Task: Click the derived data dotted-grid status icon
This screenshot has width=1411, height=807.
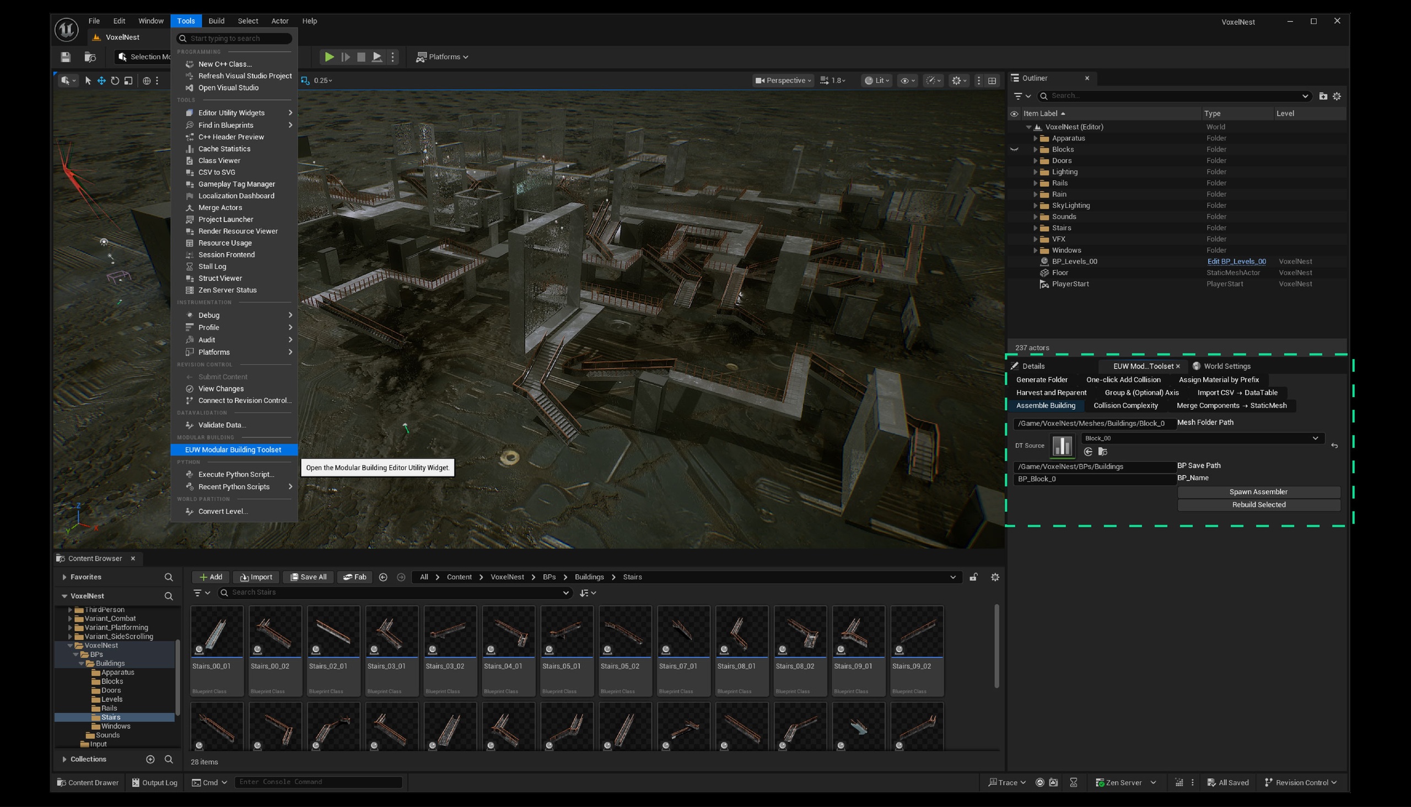Action: [x=1179, y=782]
